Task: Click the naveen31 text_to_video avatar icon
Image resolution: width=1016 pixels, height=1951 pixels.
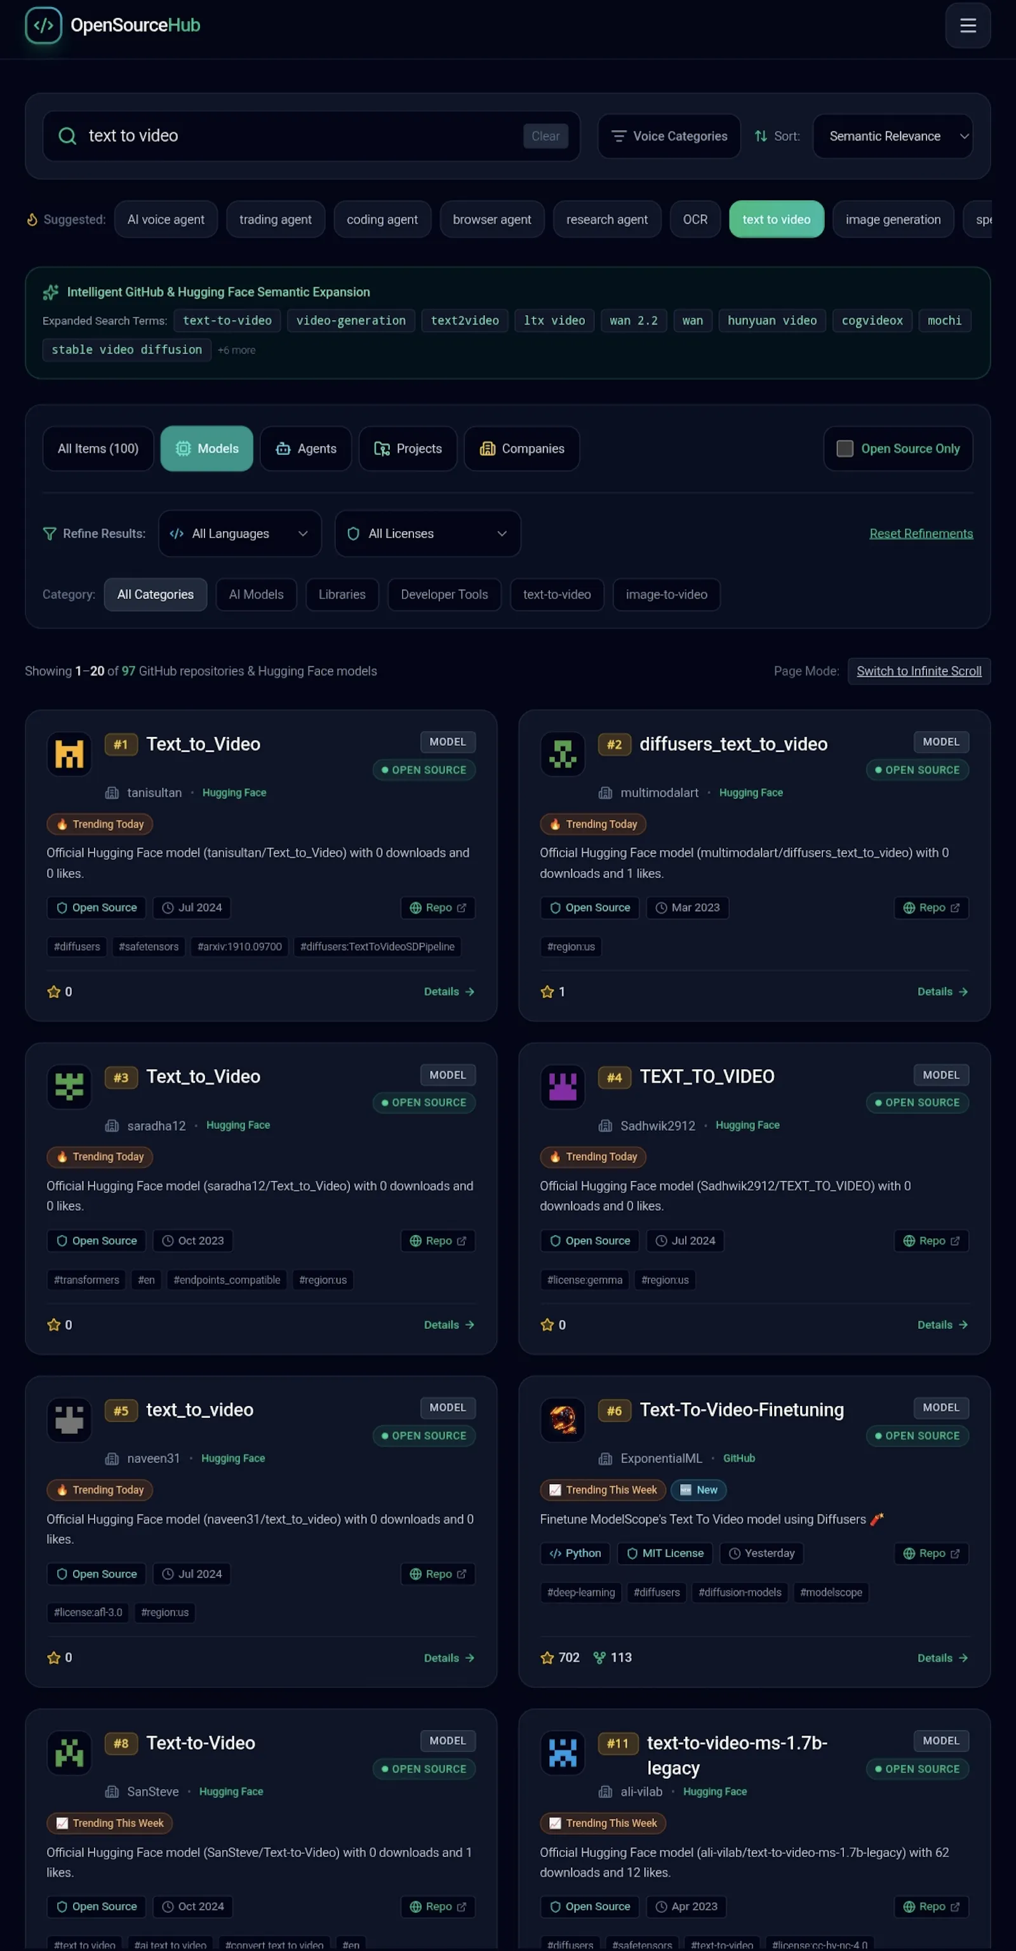Action: [x=69, y=1419]
